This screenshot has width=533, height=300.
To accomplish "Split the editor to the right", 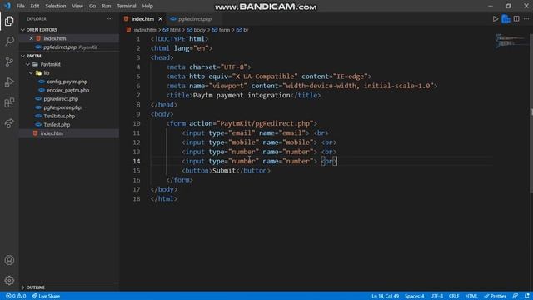I will [x=516, y=19].
